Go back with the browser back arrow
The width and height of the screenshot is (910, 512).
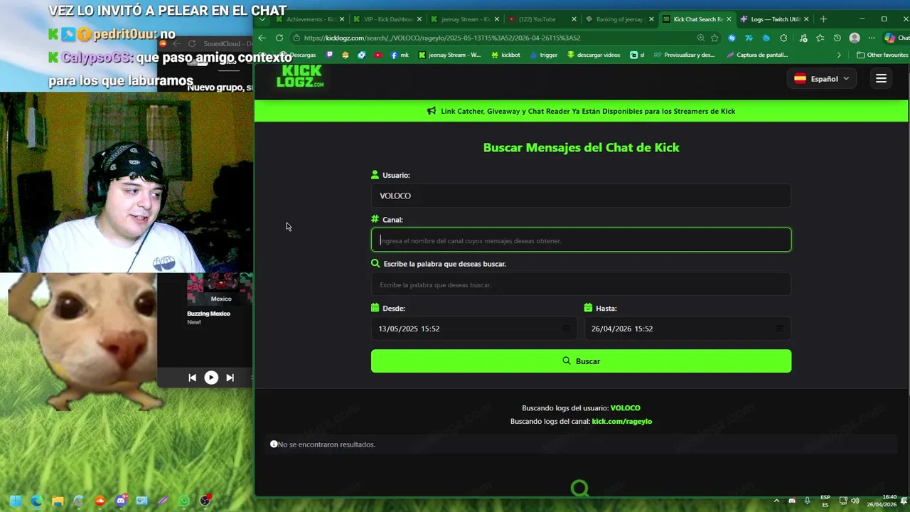(262, 38)
